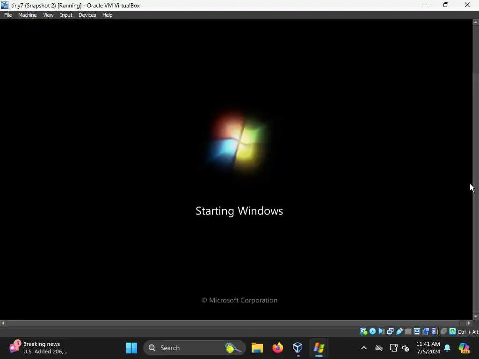Click the left arrow of horizontal scrollbar

click(x=3, y=323)
